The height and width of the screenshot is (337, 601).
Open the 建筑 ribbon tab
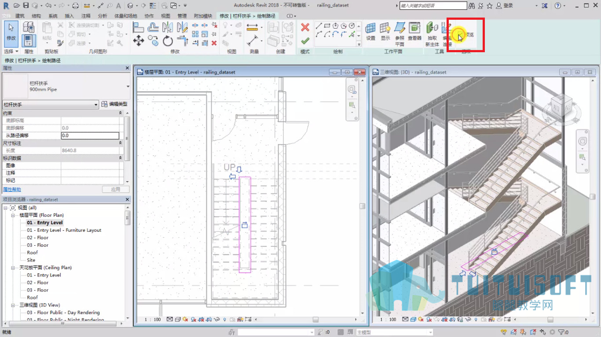pos(20,16)
